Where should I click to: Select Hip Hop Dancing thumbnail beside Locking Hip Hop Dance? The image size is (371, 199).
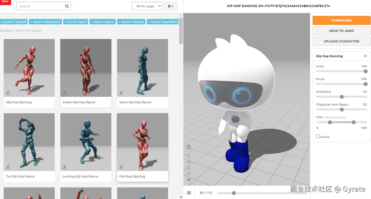(143, 142)
